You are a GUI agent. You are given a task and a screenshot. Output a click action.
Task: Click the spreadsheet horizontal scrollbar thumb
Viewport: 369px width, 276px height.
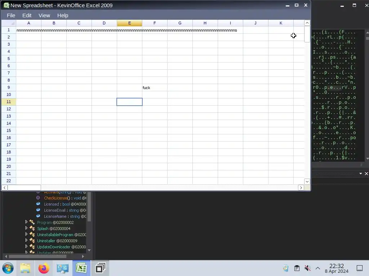pyautogui.click(x=24, y=188)
